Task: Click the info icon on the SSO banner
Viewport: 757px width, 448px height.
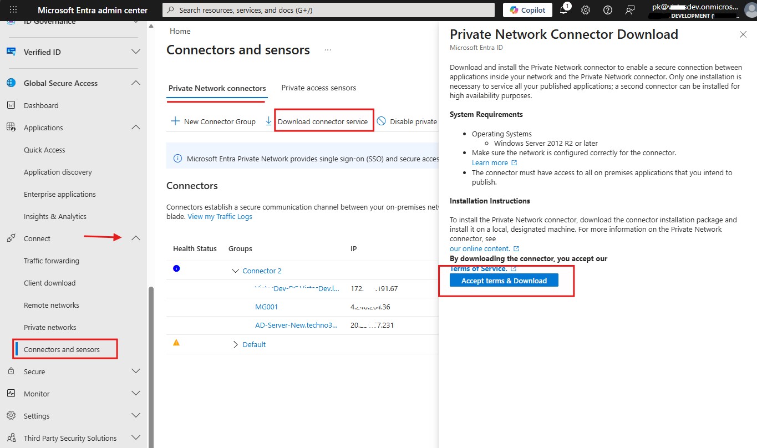Action: click(177, 158)
